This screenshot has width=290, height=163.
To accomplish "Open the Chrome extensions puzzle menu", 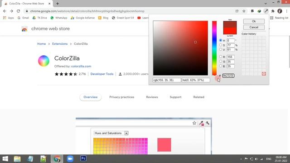I will (273, 11).
